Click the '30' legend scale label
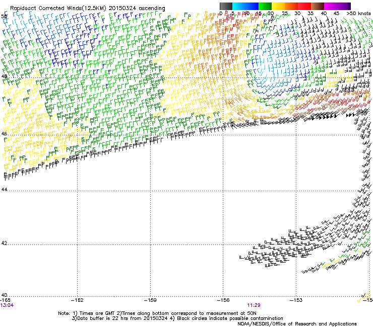This screenshot has width=373, height=327. [297, 14]
